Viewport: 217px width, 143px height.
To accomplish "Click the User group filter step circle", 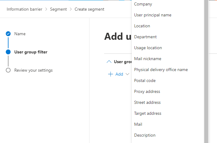I will coord(8,52).
